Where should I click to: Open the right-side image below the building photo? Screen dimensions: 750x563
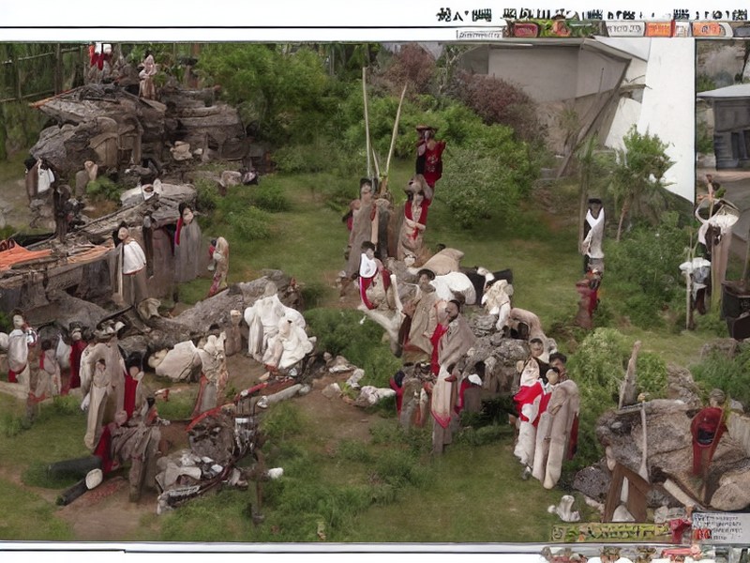point(723,256)
